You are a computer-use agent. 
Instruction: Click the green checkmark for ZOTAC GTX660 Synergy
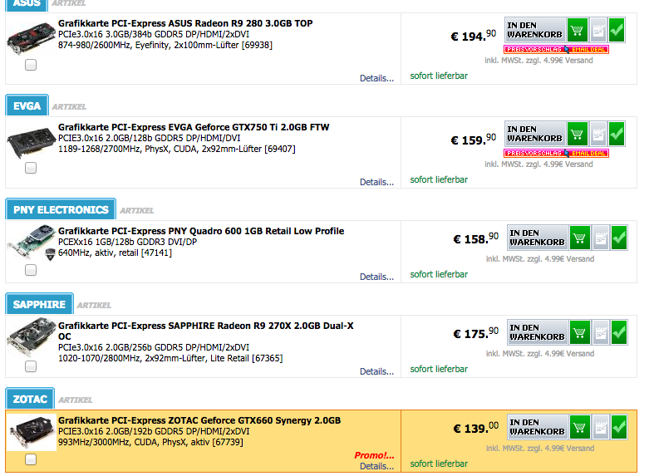pyautogui.click(x=618, y=428)
